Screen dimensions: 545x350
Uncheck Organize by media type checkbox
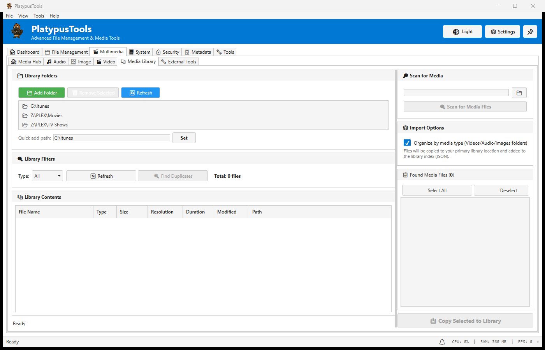(407, 143)
